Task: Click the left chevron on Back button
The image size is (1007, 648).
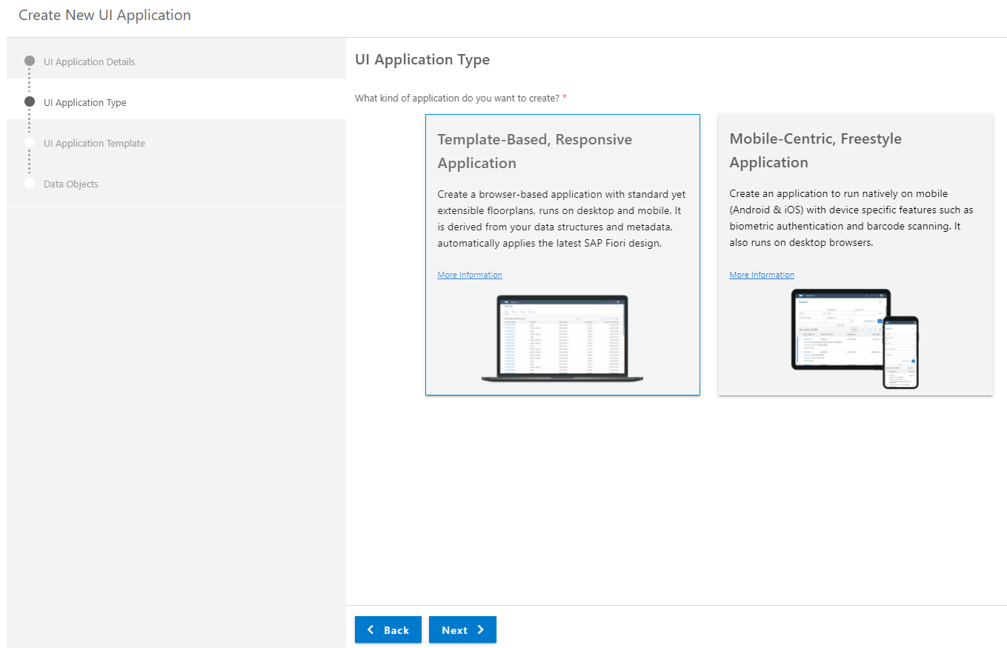Action: (x=371, y=629)
